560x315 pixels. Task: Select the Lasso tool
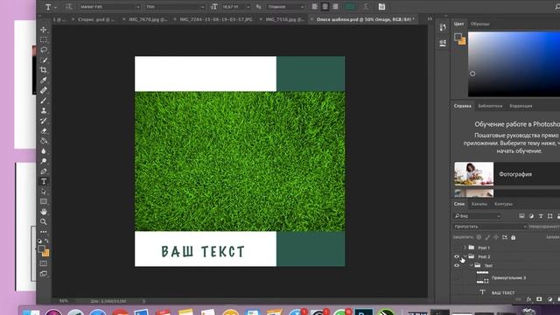point(44,50)
